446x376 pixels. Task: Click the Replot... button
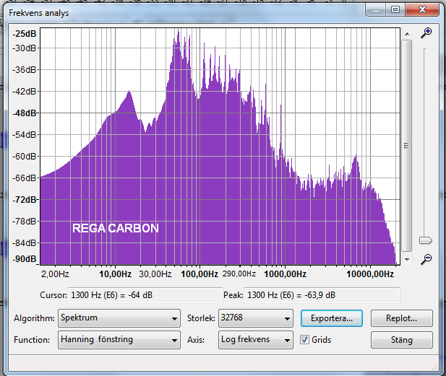tap(402, 318)
